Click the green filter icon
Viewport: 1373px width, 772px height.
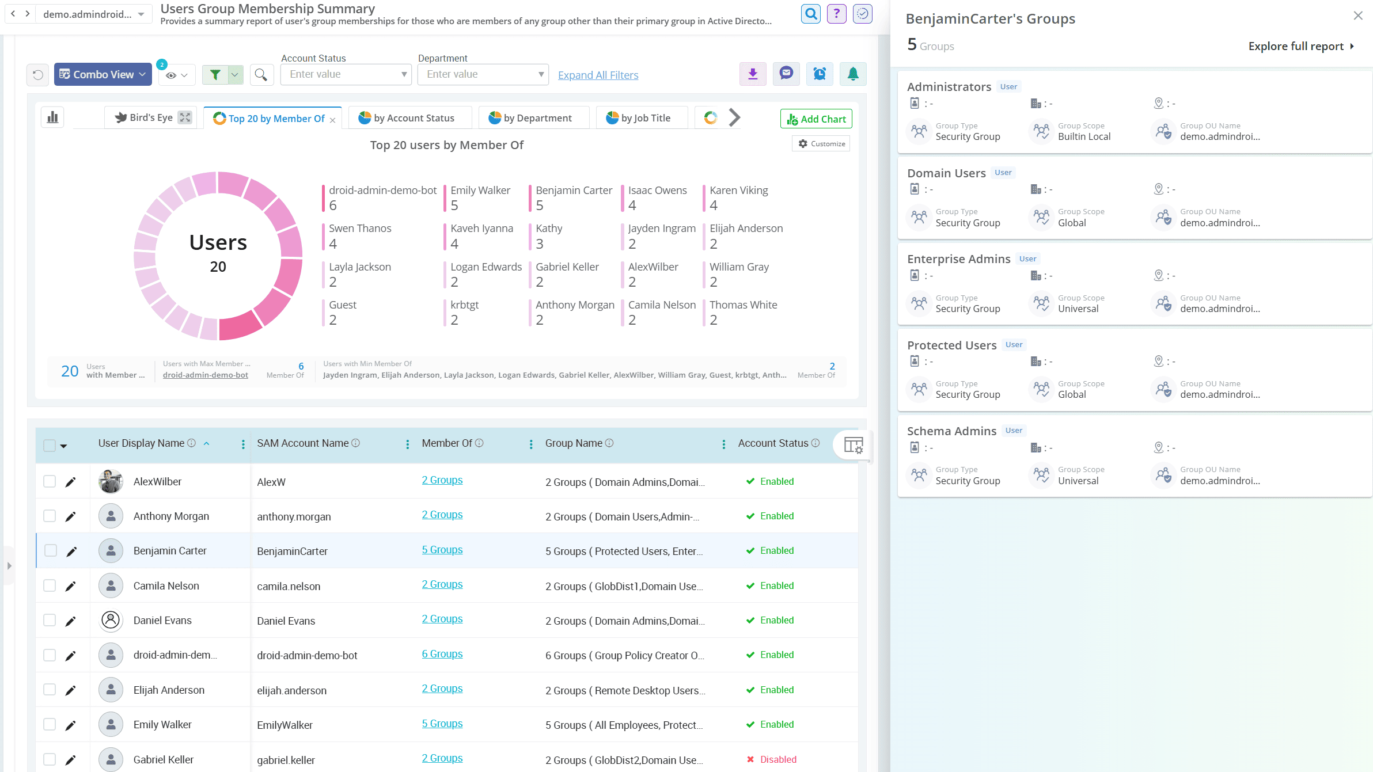214,74
